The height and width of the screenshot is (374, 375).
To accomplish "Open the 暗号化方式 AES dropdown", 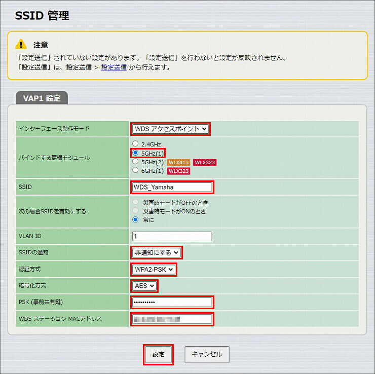I will [144, 286].
